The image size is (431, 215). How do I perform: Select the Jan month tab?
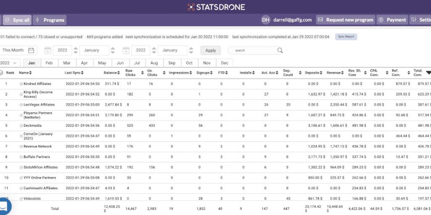point(32,63)
